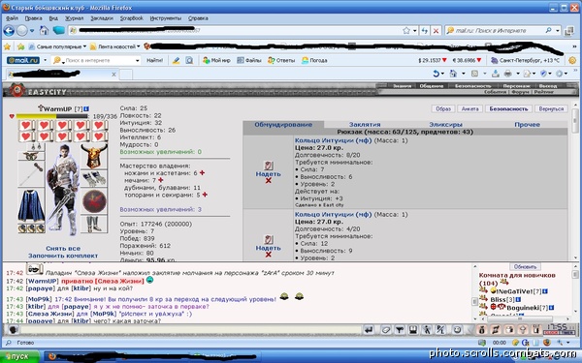
Task: Click the send message arrow icon in chat bar
Action: click(x=369, y=330)
